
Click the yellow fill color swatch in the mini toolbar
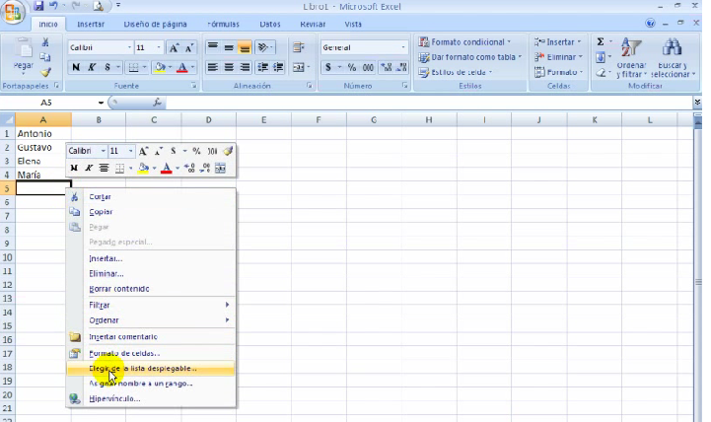coord(143,168)
